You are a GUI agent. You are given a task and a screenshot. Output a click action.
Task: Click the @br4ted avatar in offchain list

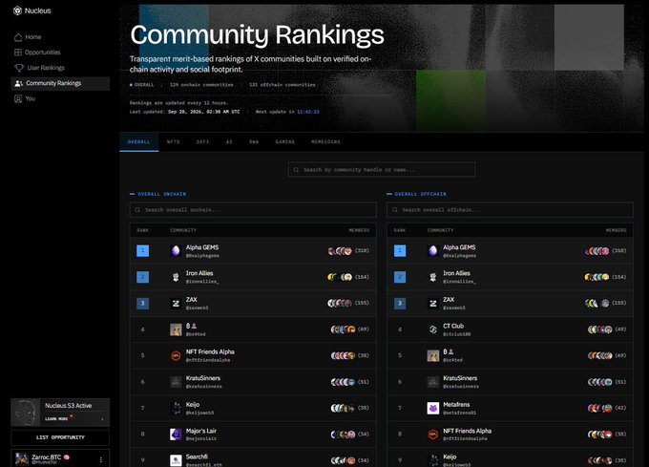433,355
